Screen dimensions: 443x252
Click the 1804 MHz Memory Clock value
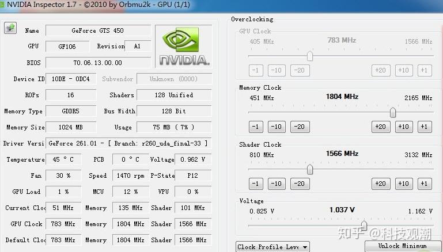click(342, 97)
